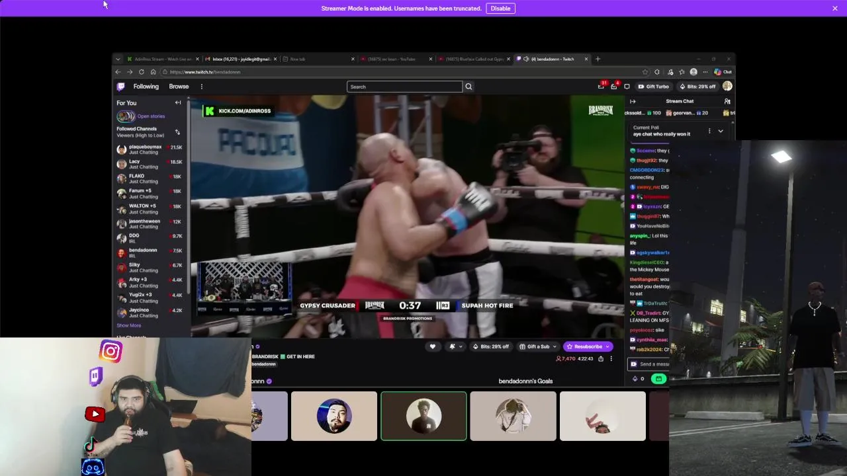Click the Twitch logo home icon
Viewport: 847px width, 476px height.
click(x=120, y=87)
